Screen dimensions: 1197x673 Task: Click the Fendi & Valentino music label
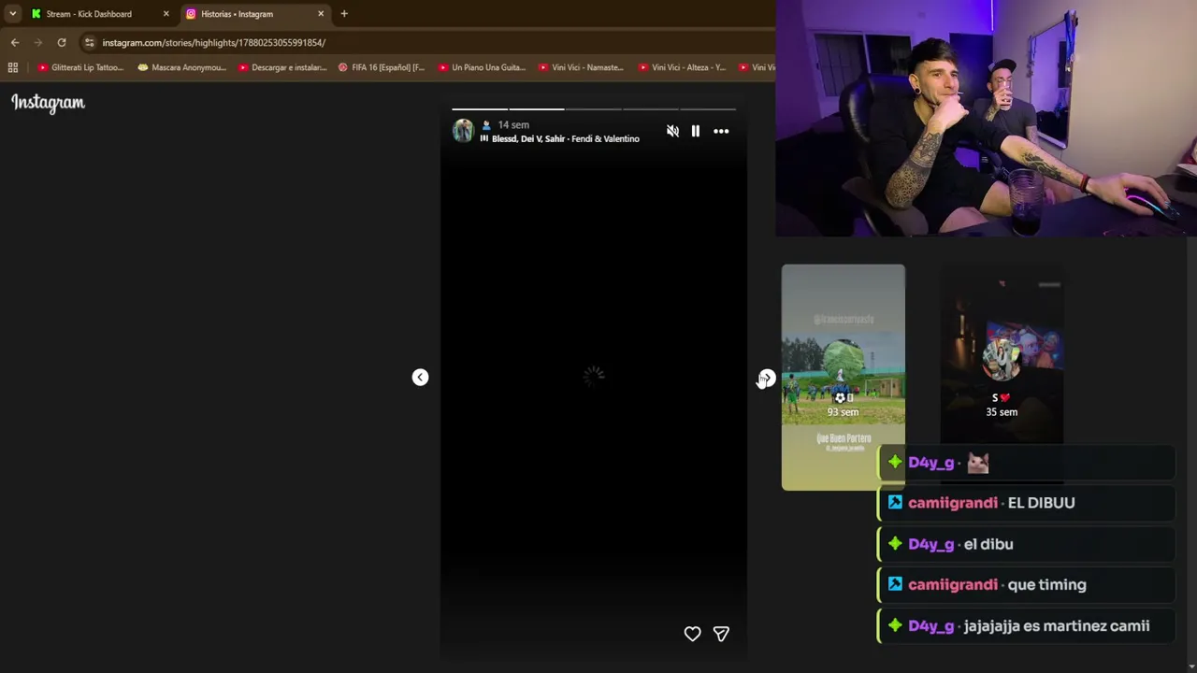[x=605, y=138]
